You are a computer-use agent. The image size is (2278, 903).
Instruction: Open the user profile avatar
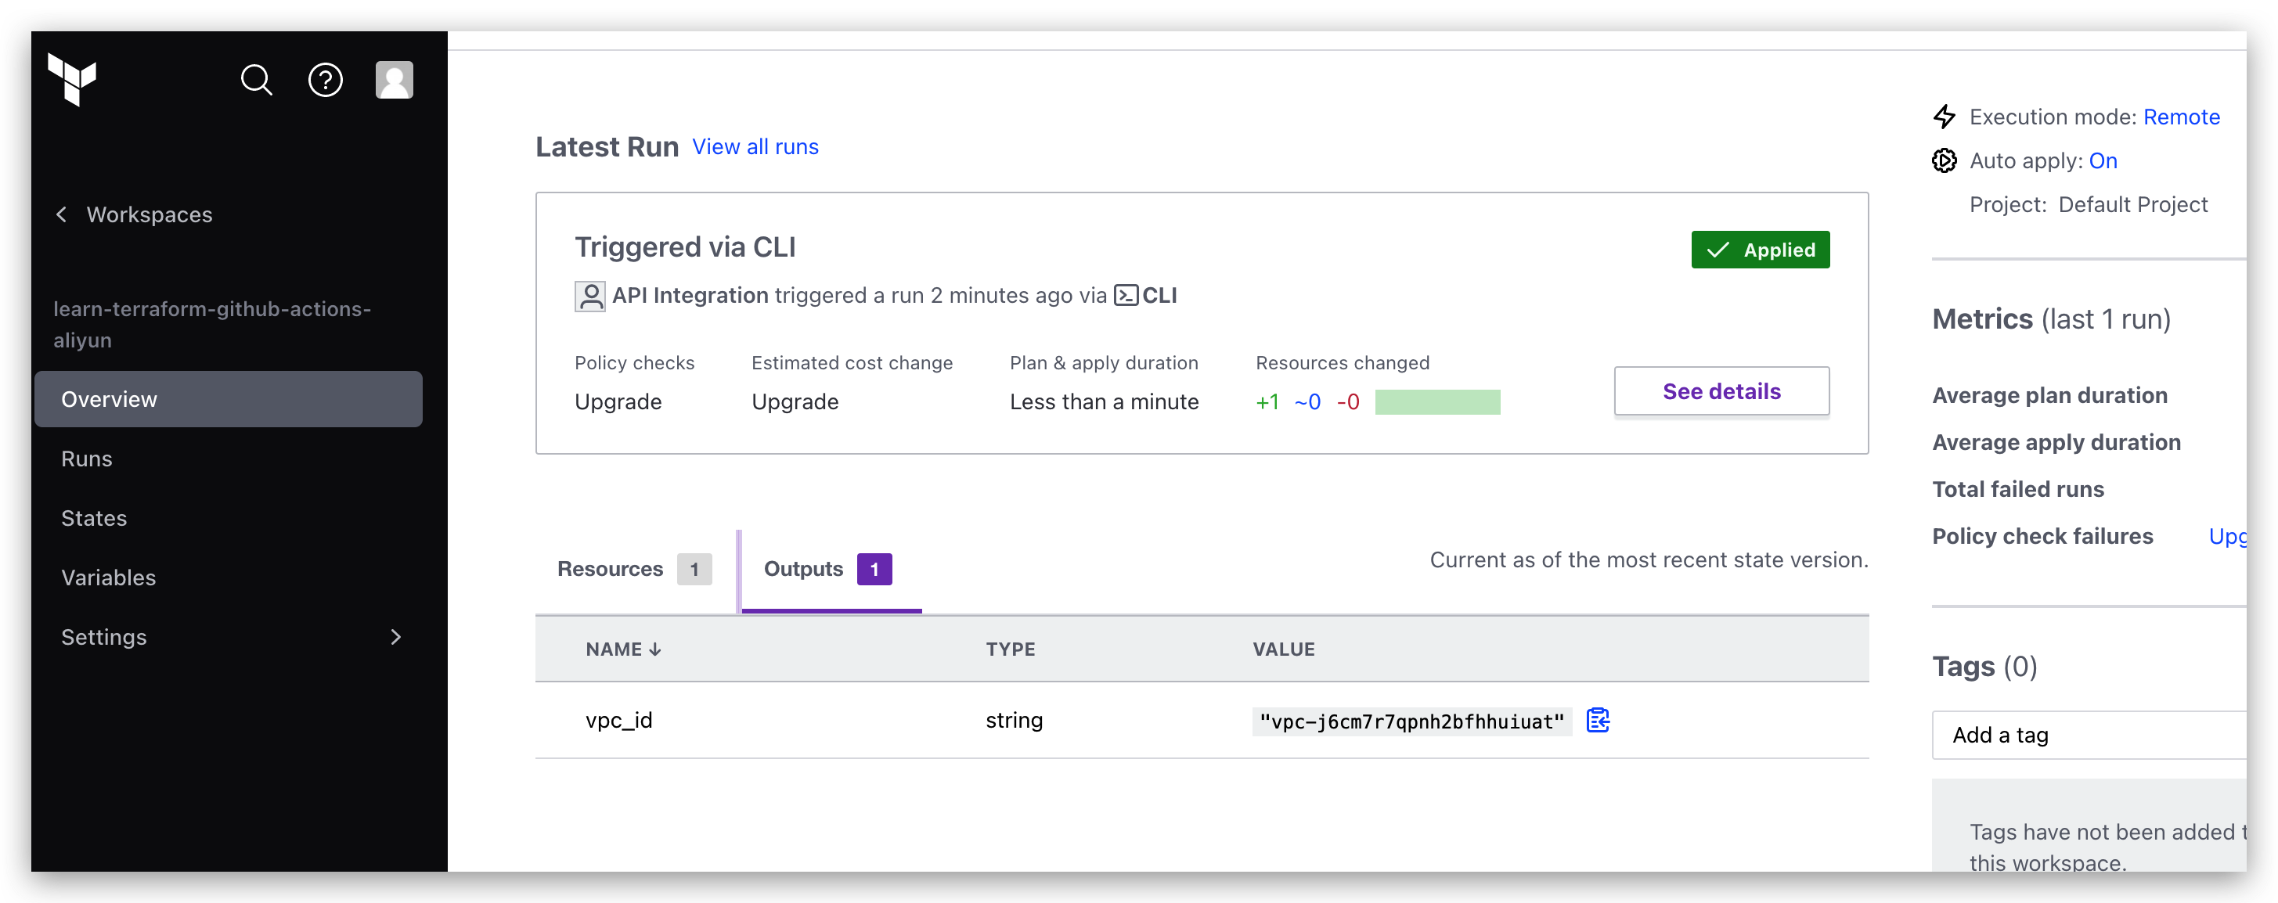coord(395,81)
